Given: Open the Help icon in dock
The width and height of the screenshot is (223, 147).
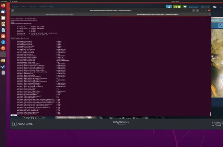Looking at the screenshot, I should click(x=3, y=42).
